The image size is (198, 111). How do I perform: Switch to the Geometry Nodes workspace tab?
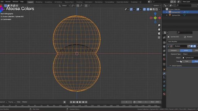pos(123,2)
